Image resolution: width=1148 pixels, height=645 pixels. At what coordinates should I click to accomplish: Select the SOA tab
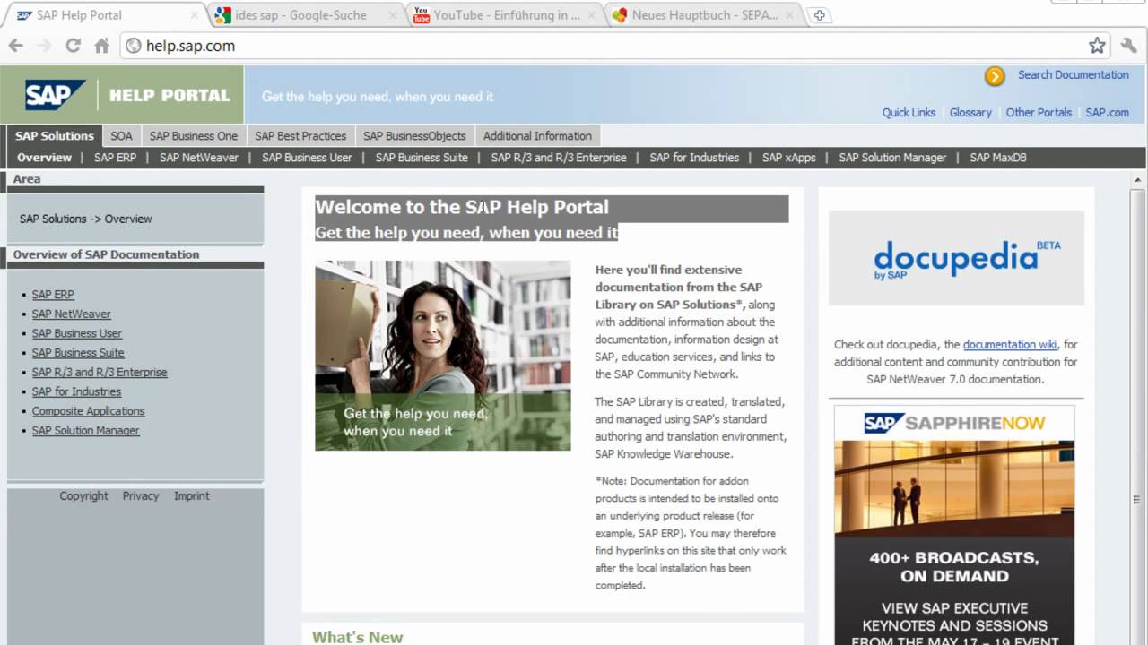[x=121, y=136]
